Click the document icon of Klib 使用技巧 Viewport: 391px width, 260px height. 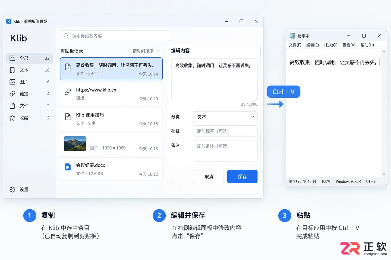pos(68,117)
